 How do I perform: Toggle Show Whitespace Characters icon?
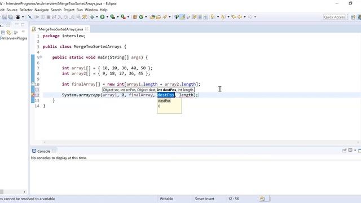pyautogui.click(x=205, y=17)
